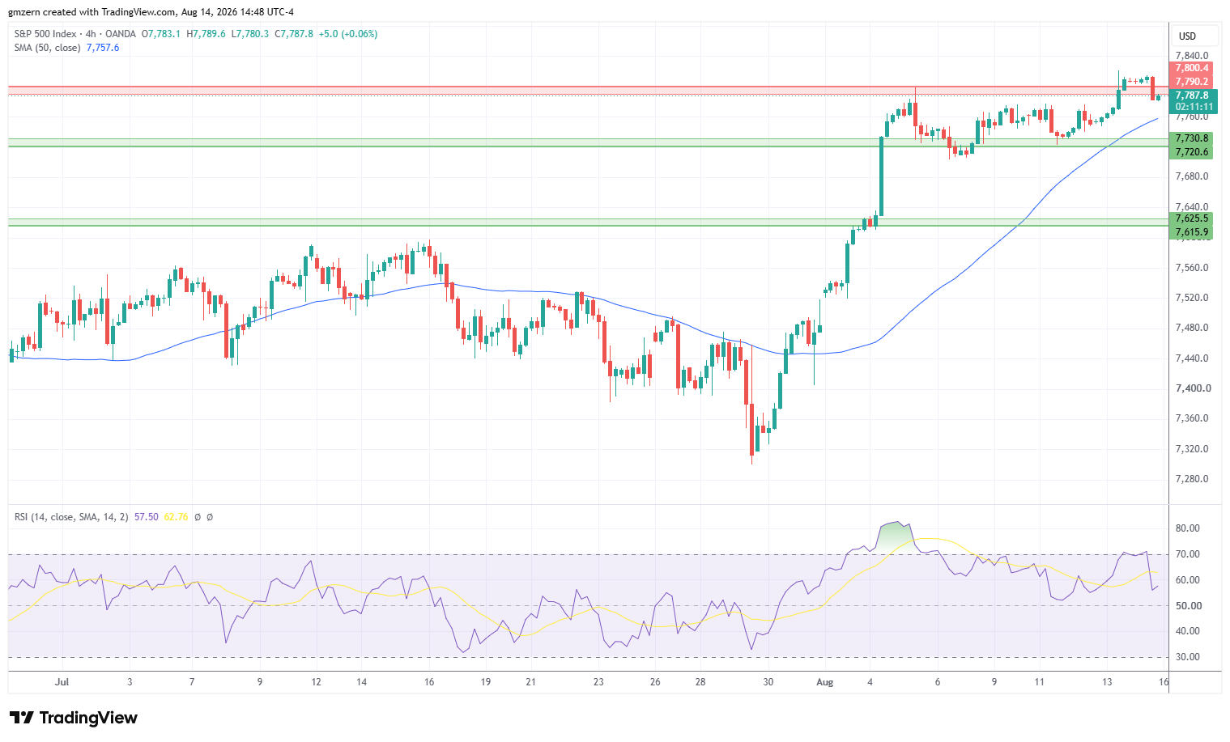
Task: Click the yellow RSI average value 62.76
Action: pos(177,517)
